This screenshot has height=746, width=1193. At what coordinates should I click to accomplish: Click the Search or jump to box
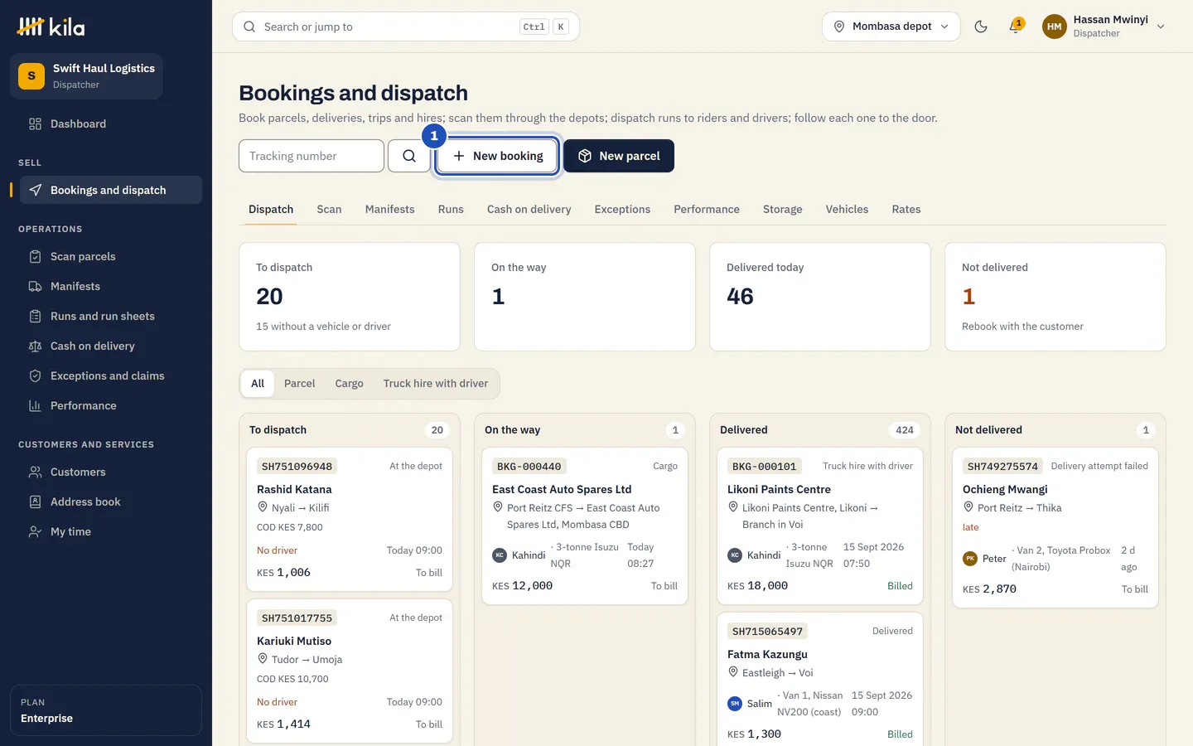406,27
